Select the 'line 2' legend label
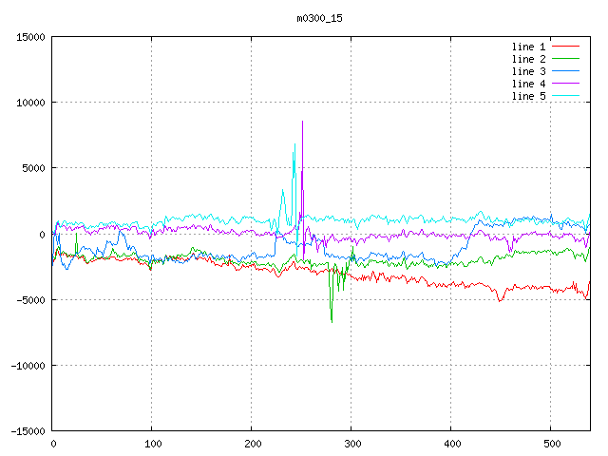Screen dimensions: 608x456 coord(528,59)
